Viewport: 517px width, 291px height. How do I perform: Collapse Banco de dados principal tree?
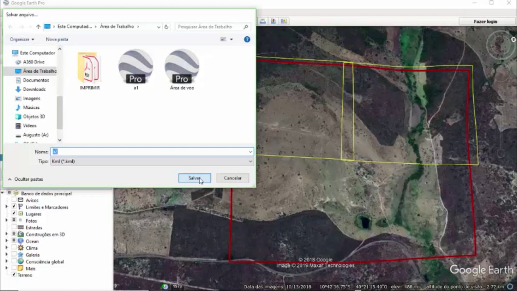coord(2,193)
